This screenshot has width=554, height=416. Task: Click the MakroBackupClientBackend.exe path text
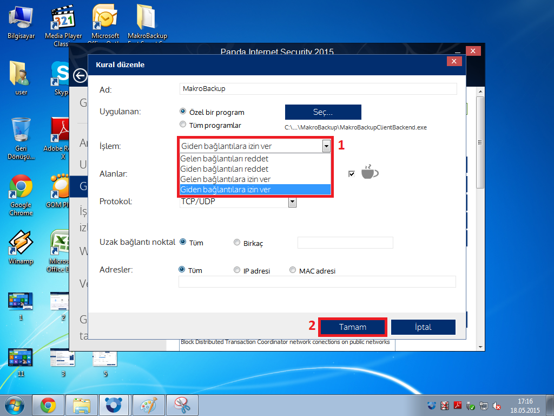(x=355, y=127)
